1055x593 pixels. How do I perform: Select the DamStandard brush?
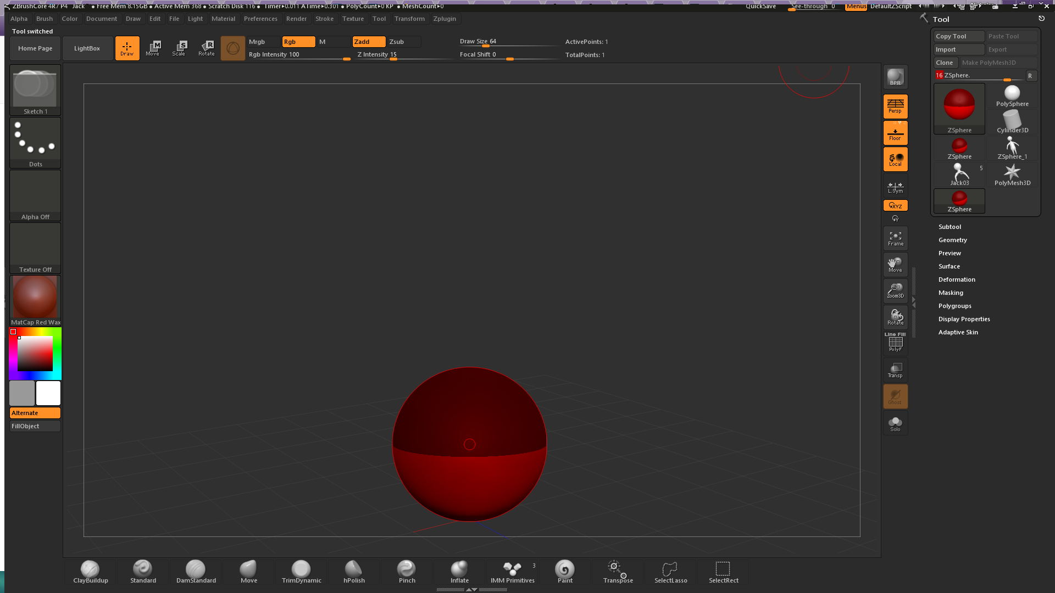[x=196, y=572]
